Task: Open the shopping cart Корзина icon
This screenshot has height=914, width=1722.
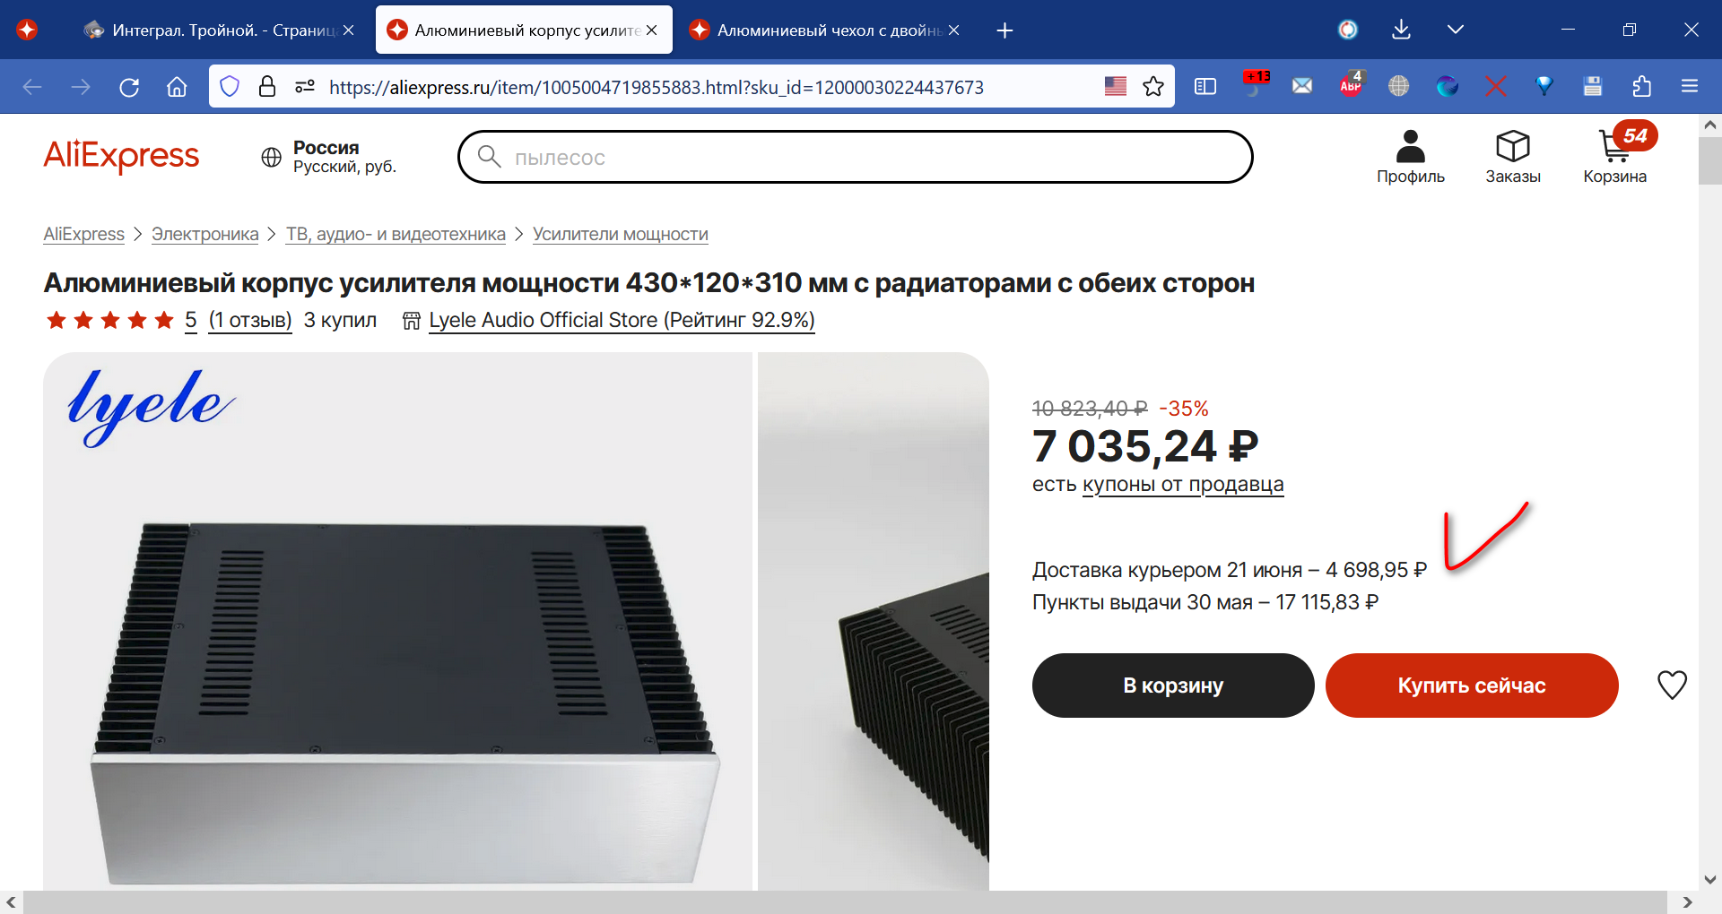Action: click(1614, 154)
